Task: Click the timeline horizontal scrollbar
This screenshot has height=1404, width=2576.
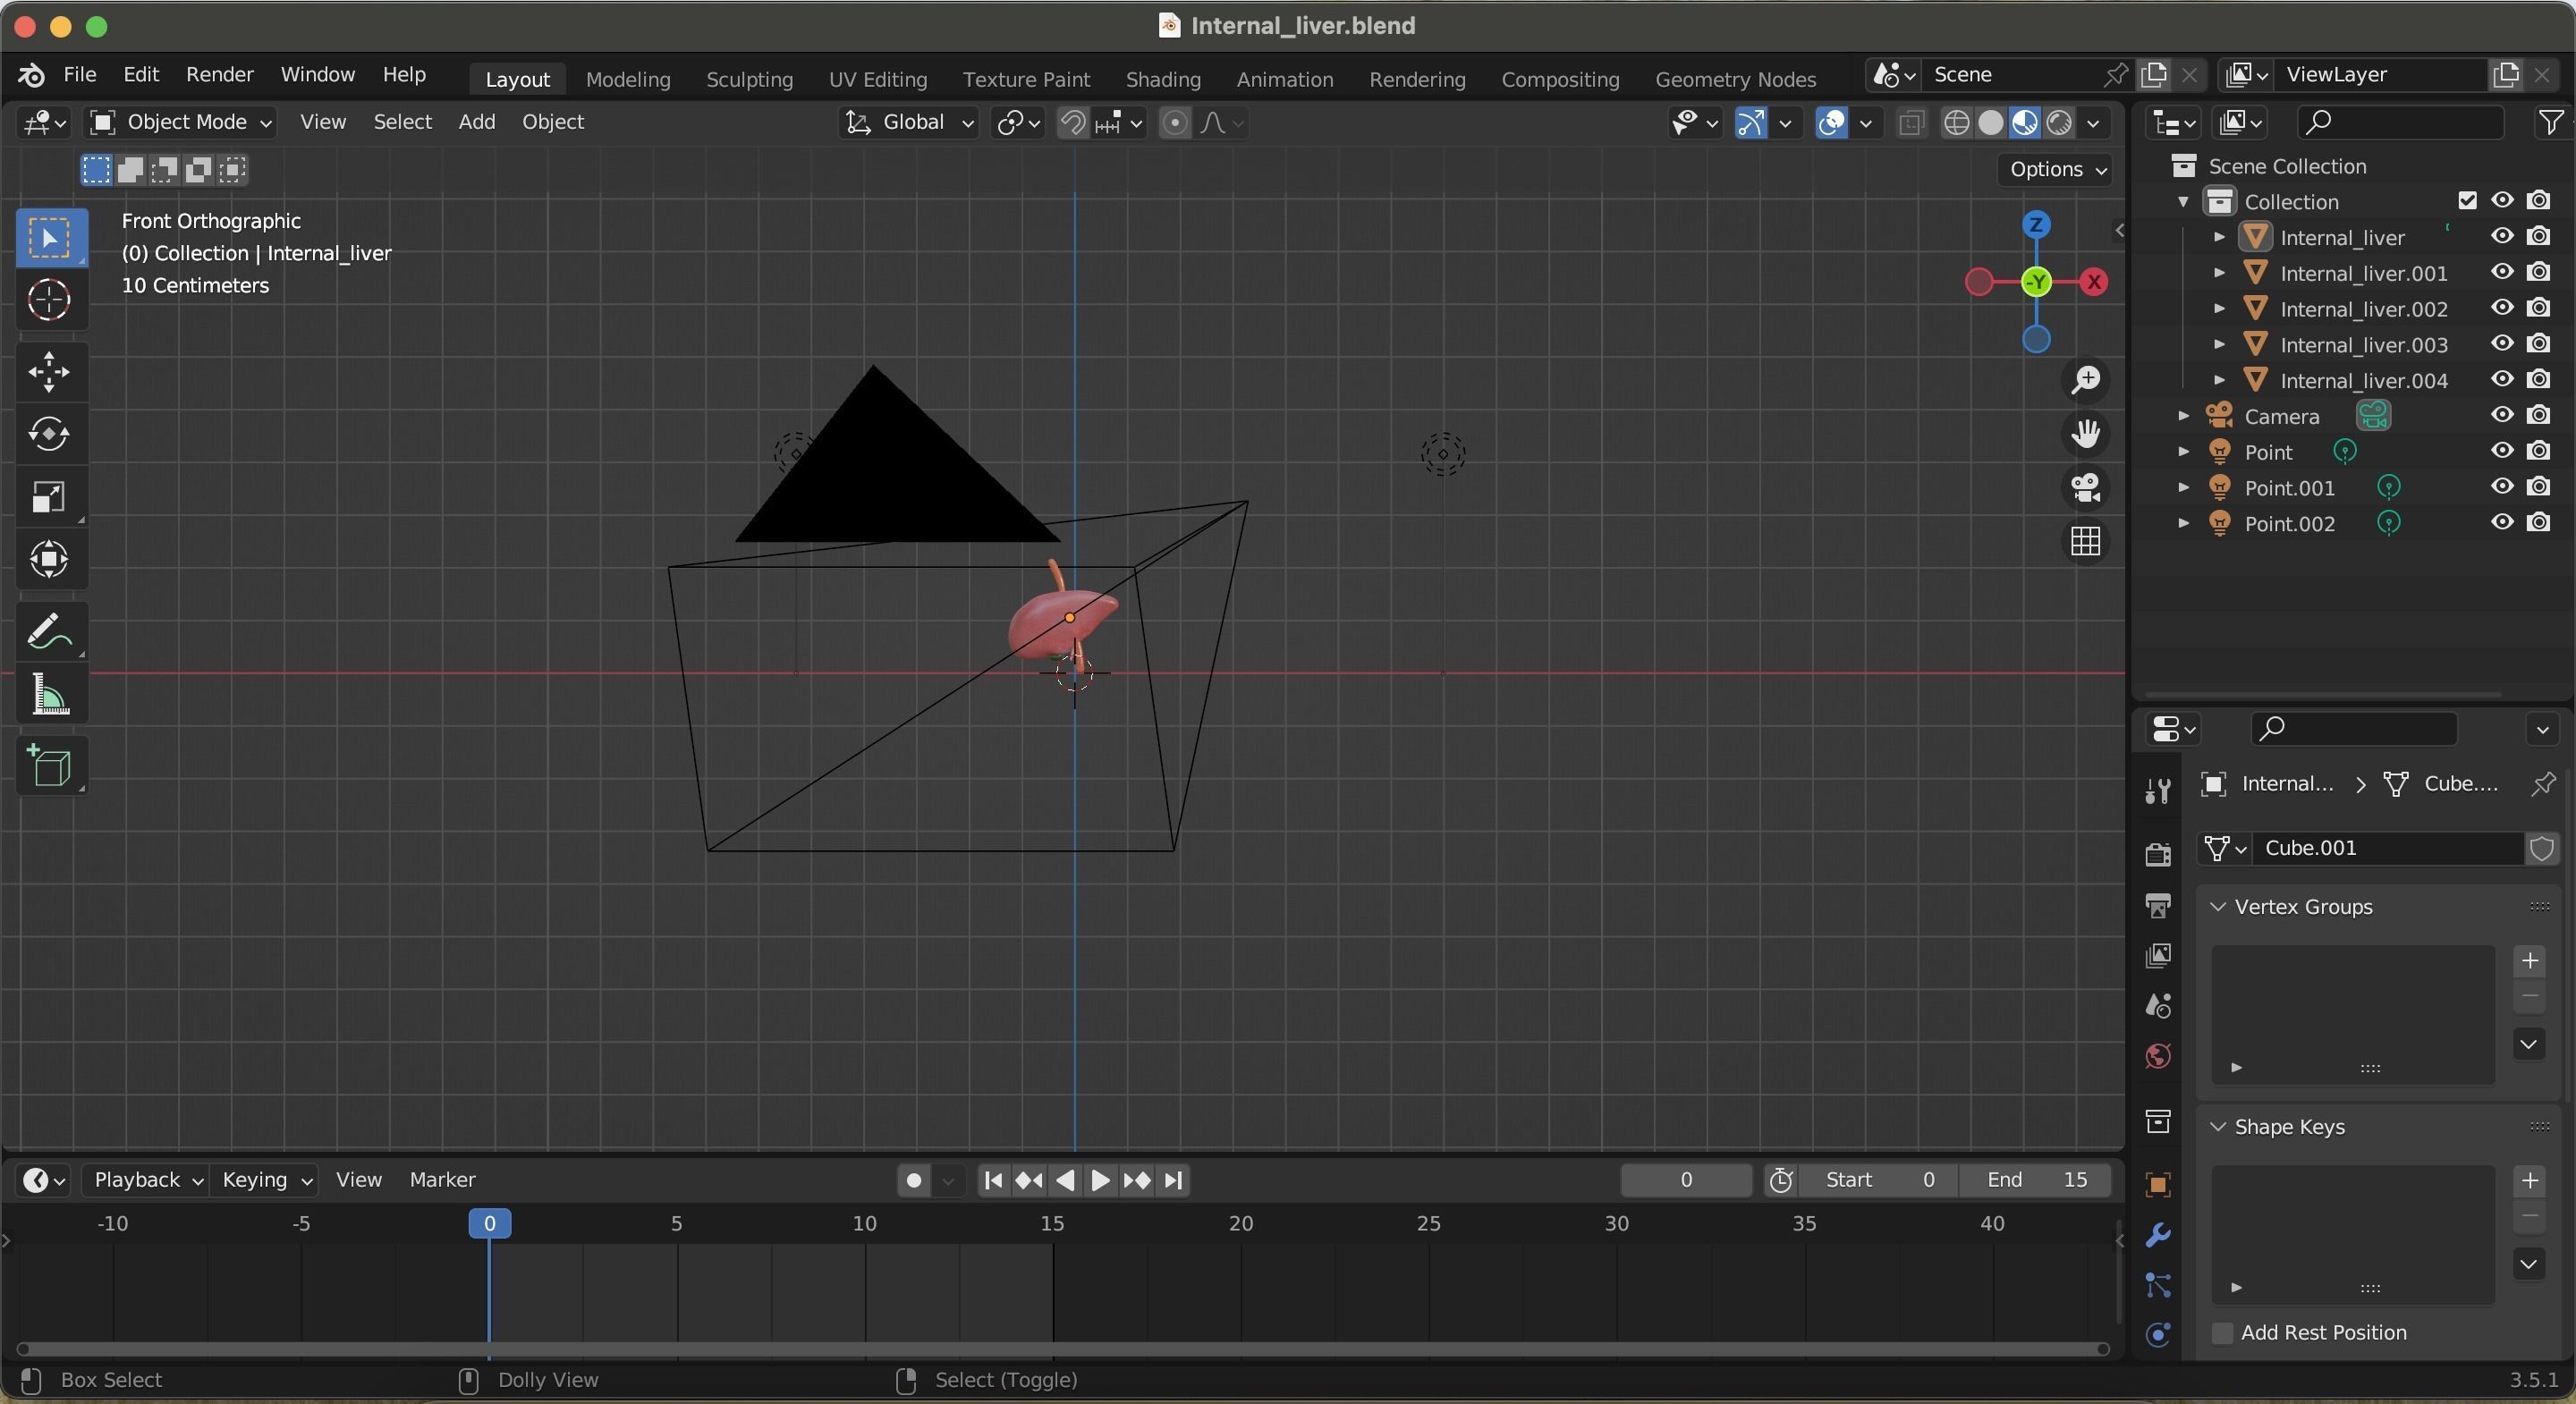Action: point(1060,1349)
